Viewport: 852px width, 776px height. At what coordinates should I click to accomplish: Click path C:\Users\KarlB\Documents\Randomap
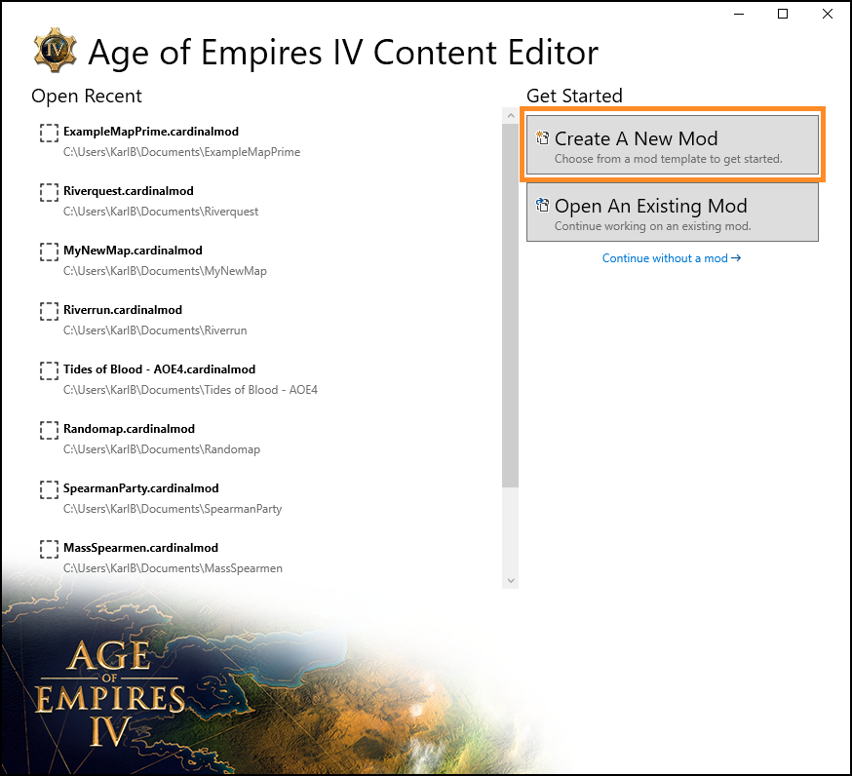[162, 449]
